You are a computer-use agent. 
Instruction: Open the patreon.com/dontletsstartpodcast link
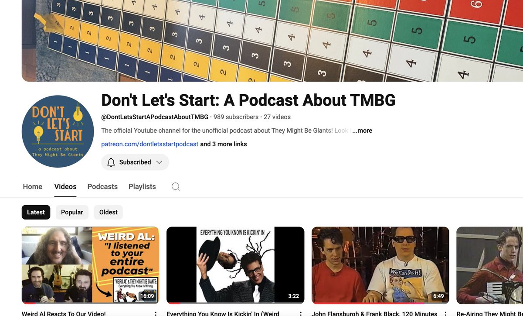coord(149,144)
